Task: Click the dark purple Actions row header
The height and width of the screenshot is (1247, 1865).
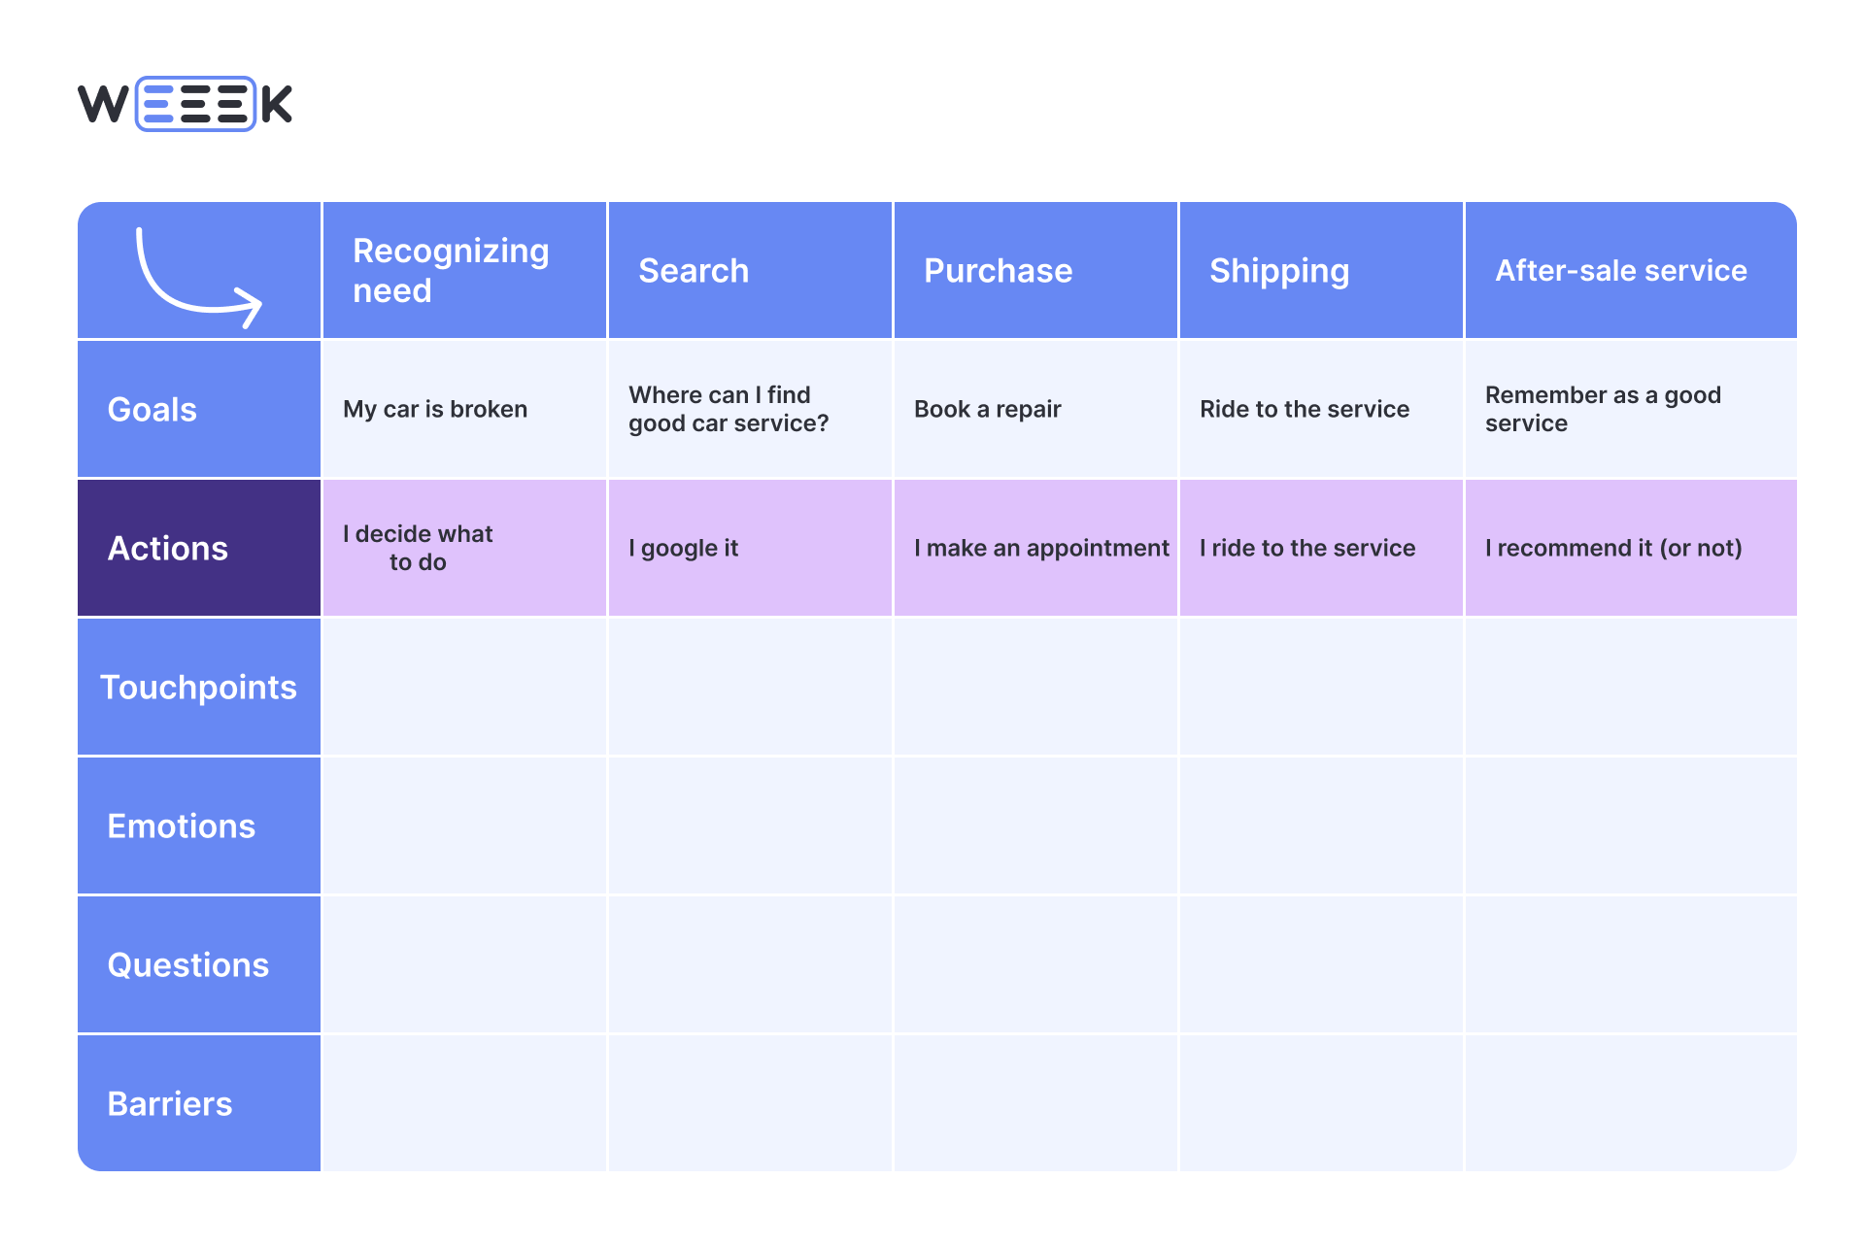Action: (x=168, y=549)
